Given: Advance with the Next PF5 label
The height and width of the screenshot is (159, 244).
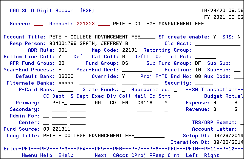Looking at the screenshot, I should 101,155.
